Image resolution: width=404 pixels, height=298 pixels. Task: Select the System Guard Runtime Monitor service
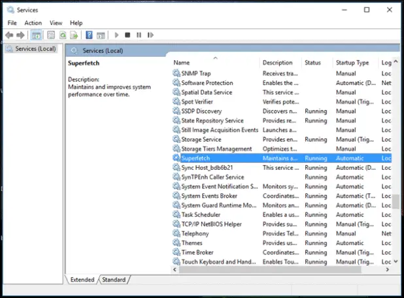[282, 205]
